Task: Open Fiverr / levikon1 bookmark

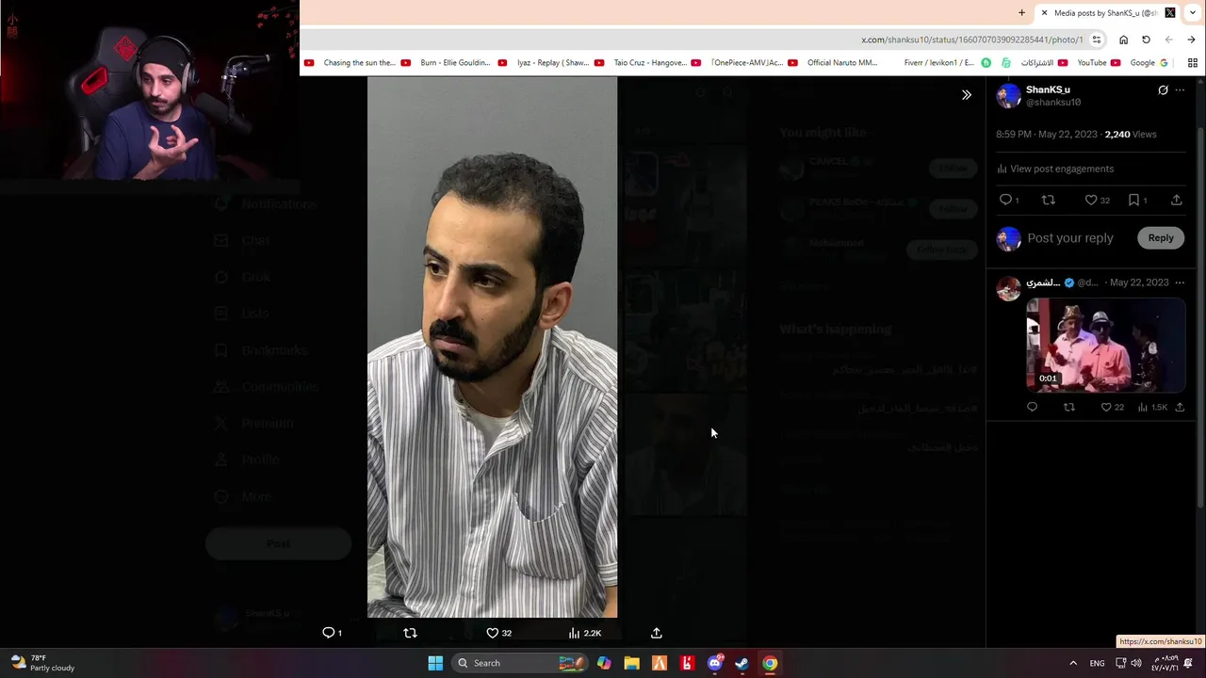Action: [947, 63]
